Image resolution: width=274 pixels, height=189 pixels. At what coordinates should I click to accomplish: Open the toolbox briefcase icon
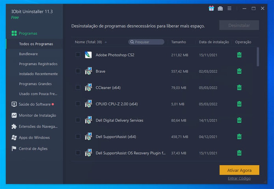(220, 8)
